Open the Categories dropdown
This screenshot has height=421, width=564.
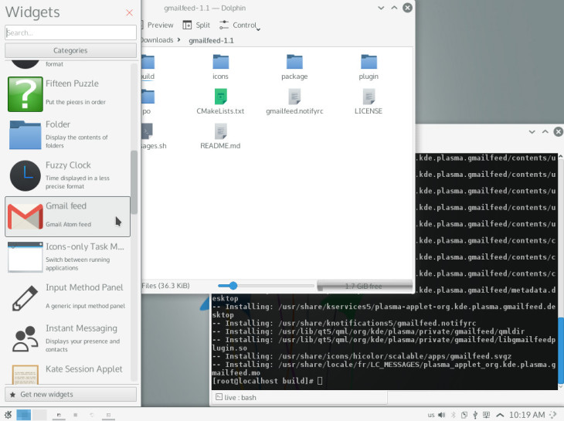[x=70, y=50]
